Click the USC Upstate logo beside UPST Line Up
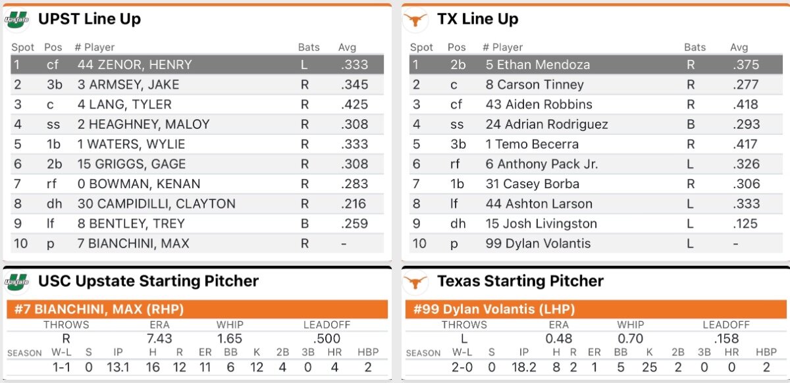Screen dimensions: 790x383 [16, 20]
